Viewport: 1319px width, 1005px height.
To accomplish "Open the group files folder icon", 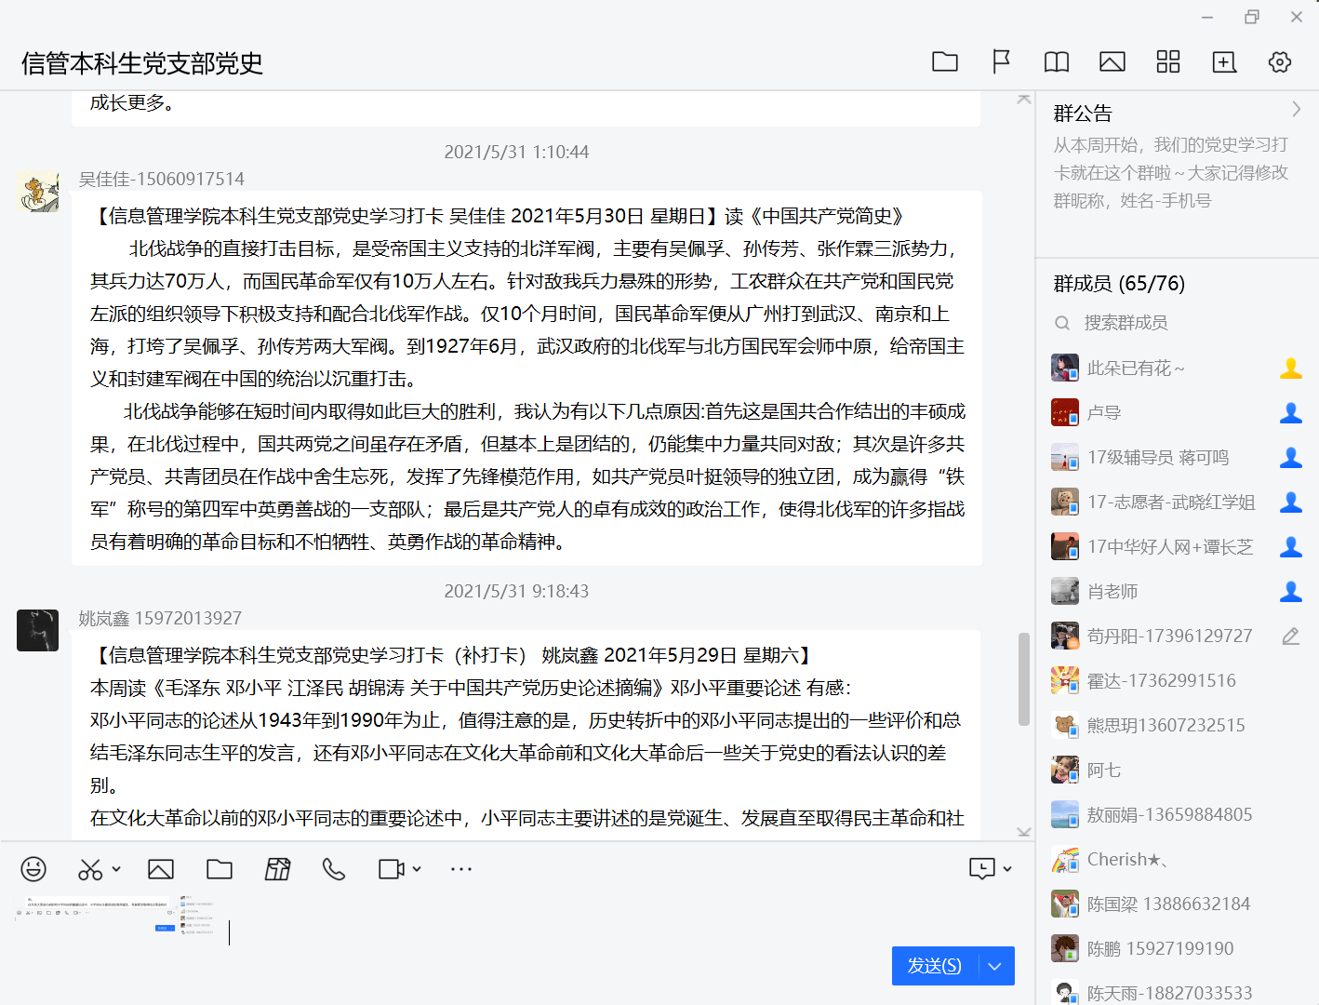I will (x=944, y=62).
